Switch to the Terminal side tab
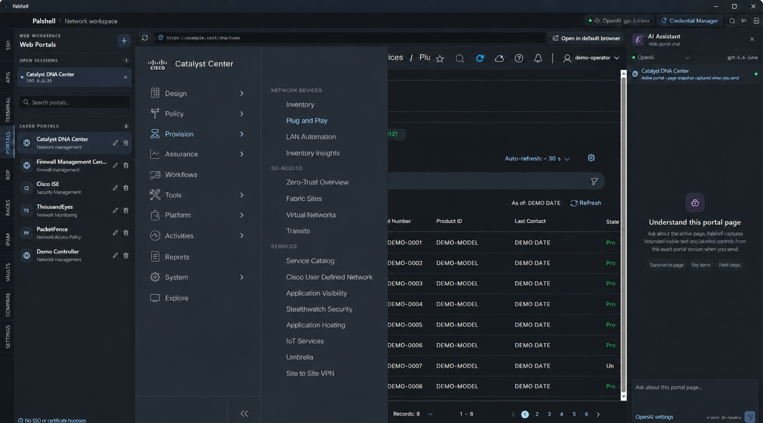The width and height of the screenshot is (763, 423). (x=8, y=109)
